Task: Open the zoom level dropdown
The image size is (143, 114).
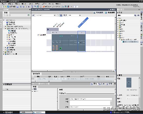Action: [74, 15]
